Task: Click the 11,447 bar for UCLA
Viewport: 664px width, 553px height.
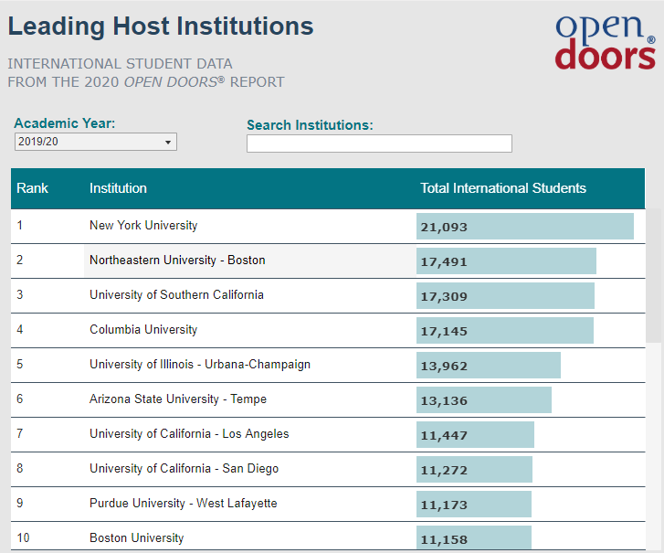Action: pos(475,435)
